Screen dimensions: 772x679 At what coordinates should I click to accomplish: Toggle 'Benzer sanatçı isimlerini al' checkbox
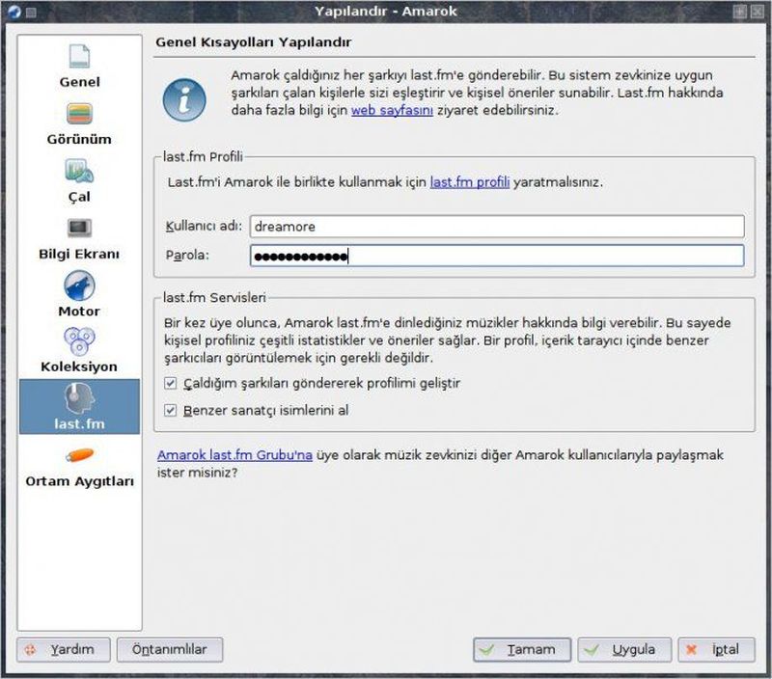pos(171,410)
